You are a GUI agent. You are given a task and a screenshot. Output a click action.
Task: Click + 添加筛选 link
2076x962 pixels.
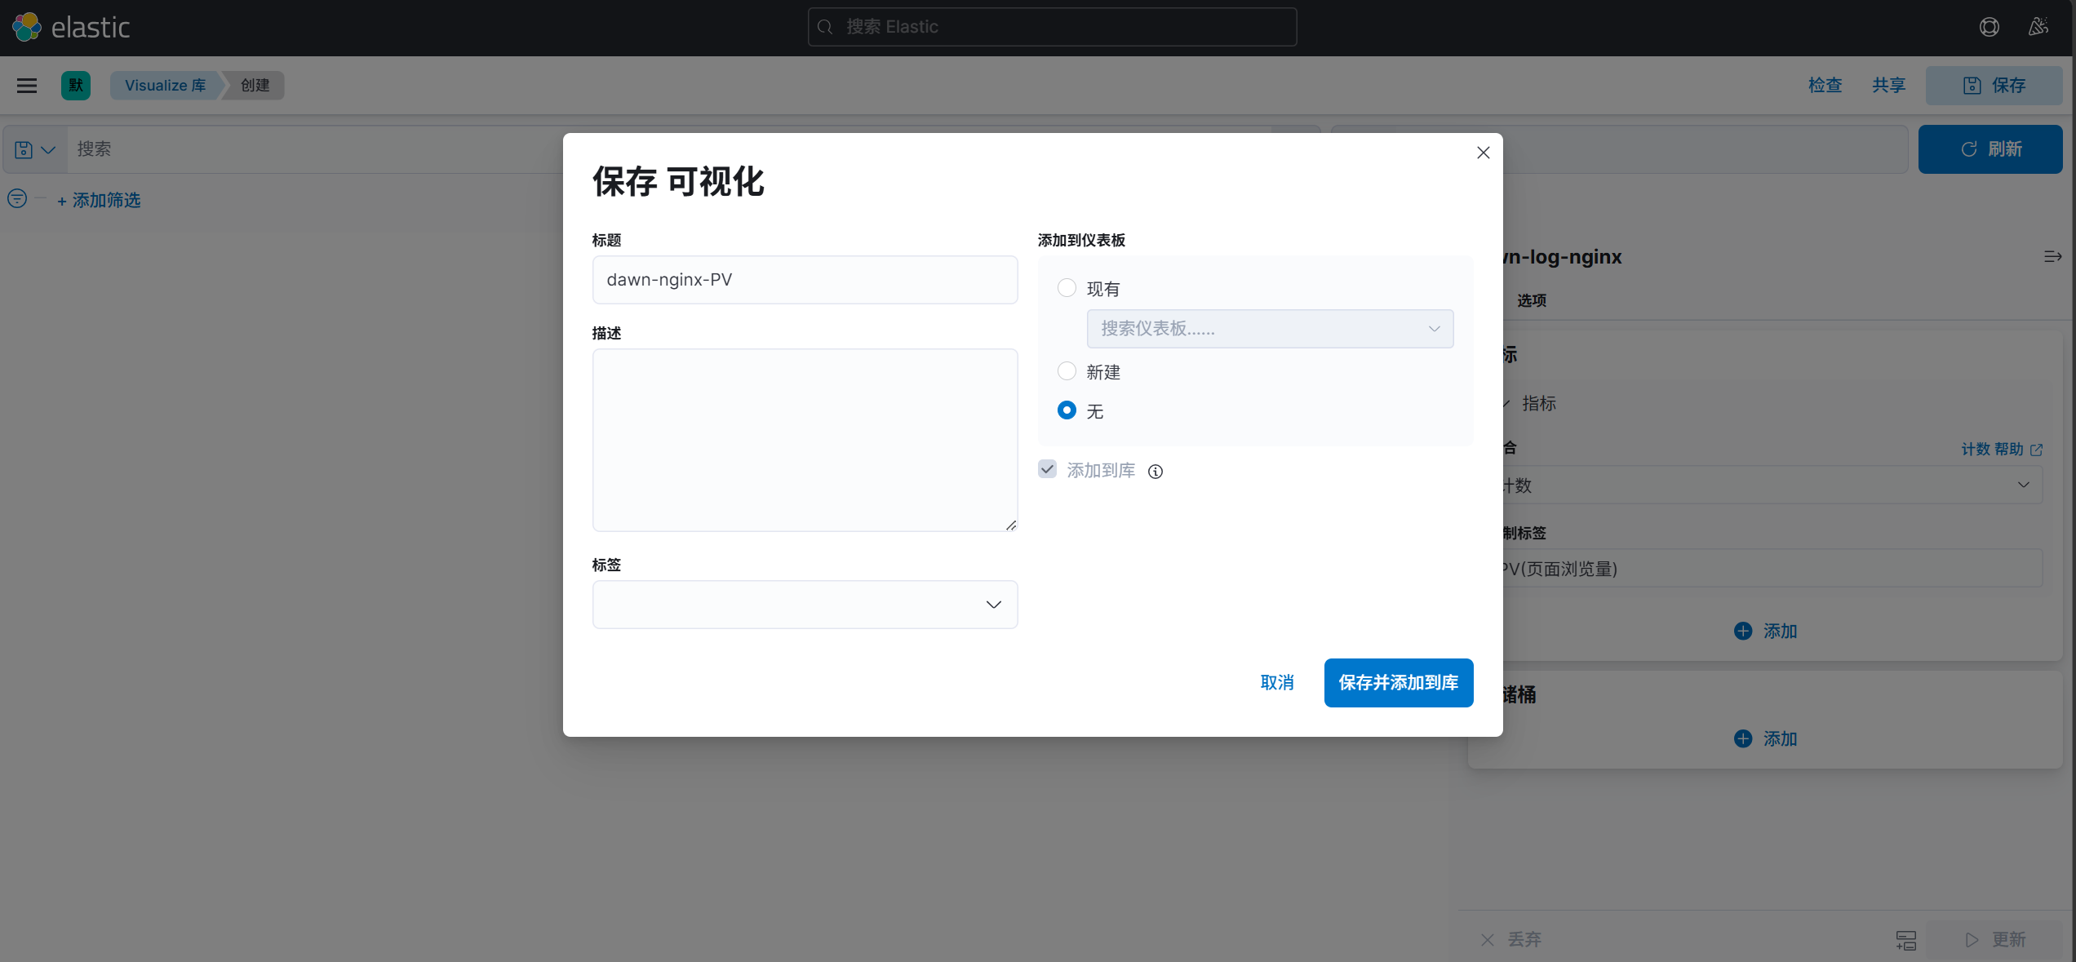[99, 200]
